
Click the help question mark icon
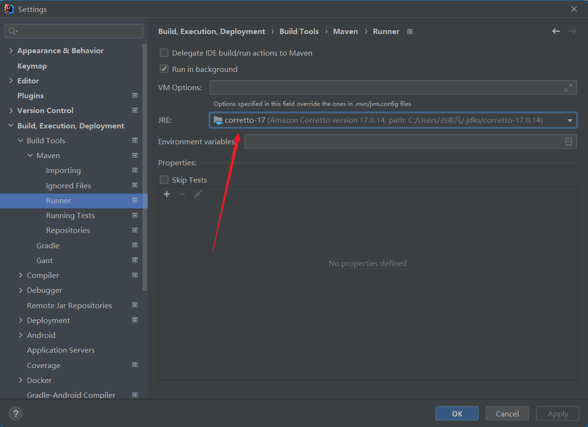click(15, 414)
